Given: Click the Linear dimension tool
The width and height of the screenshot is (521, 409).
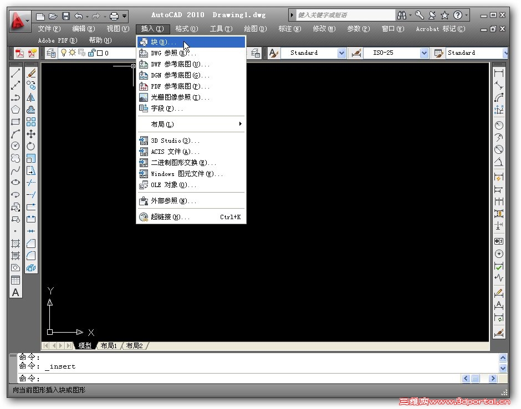Looking at the screenshot, I should [499, 73].
